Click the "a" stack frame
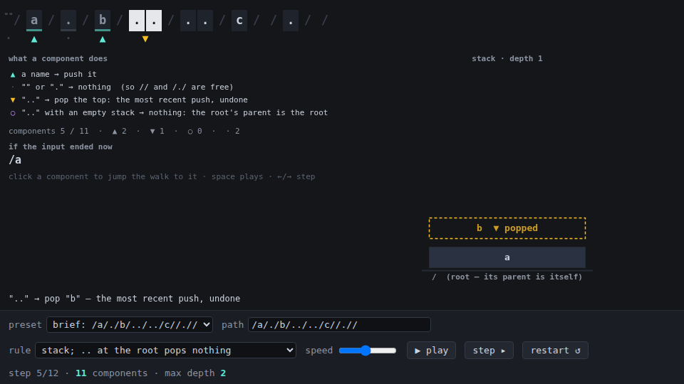Screen dimensions: 684x384 click(x=507, y=257)
